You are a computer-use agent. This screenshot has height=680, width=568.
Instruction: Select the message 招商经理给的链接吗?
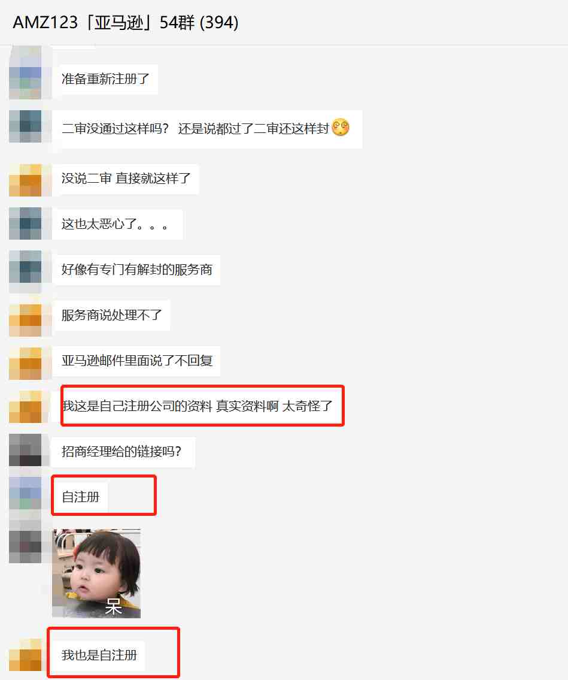pos(124,452)
